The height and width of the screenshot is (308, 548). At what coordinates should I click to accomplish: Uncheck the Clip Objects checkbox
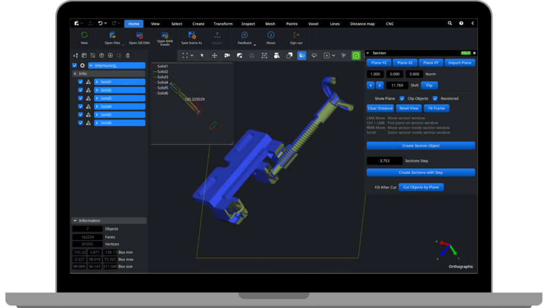(402, 98)
